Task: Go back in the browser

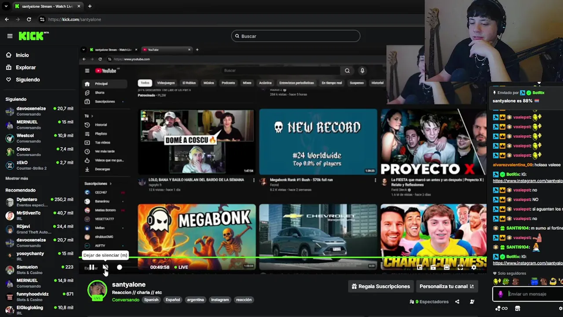Action: (x=7, y=19)
